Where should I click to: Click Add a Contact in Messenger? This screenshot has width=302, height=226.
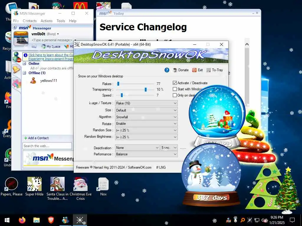(x=36, y=138)
